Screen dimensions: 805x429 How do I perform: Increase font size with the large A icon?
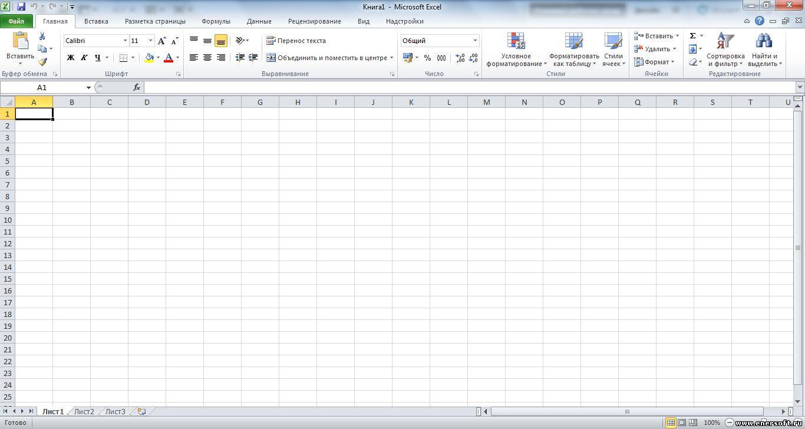pos(162,41)
